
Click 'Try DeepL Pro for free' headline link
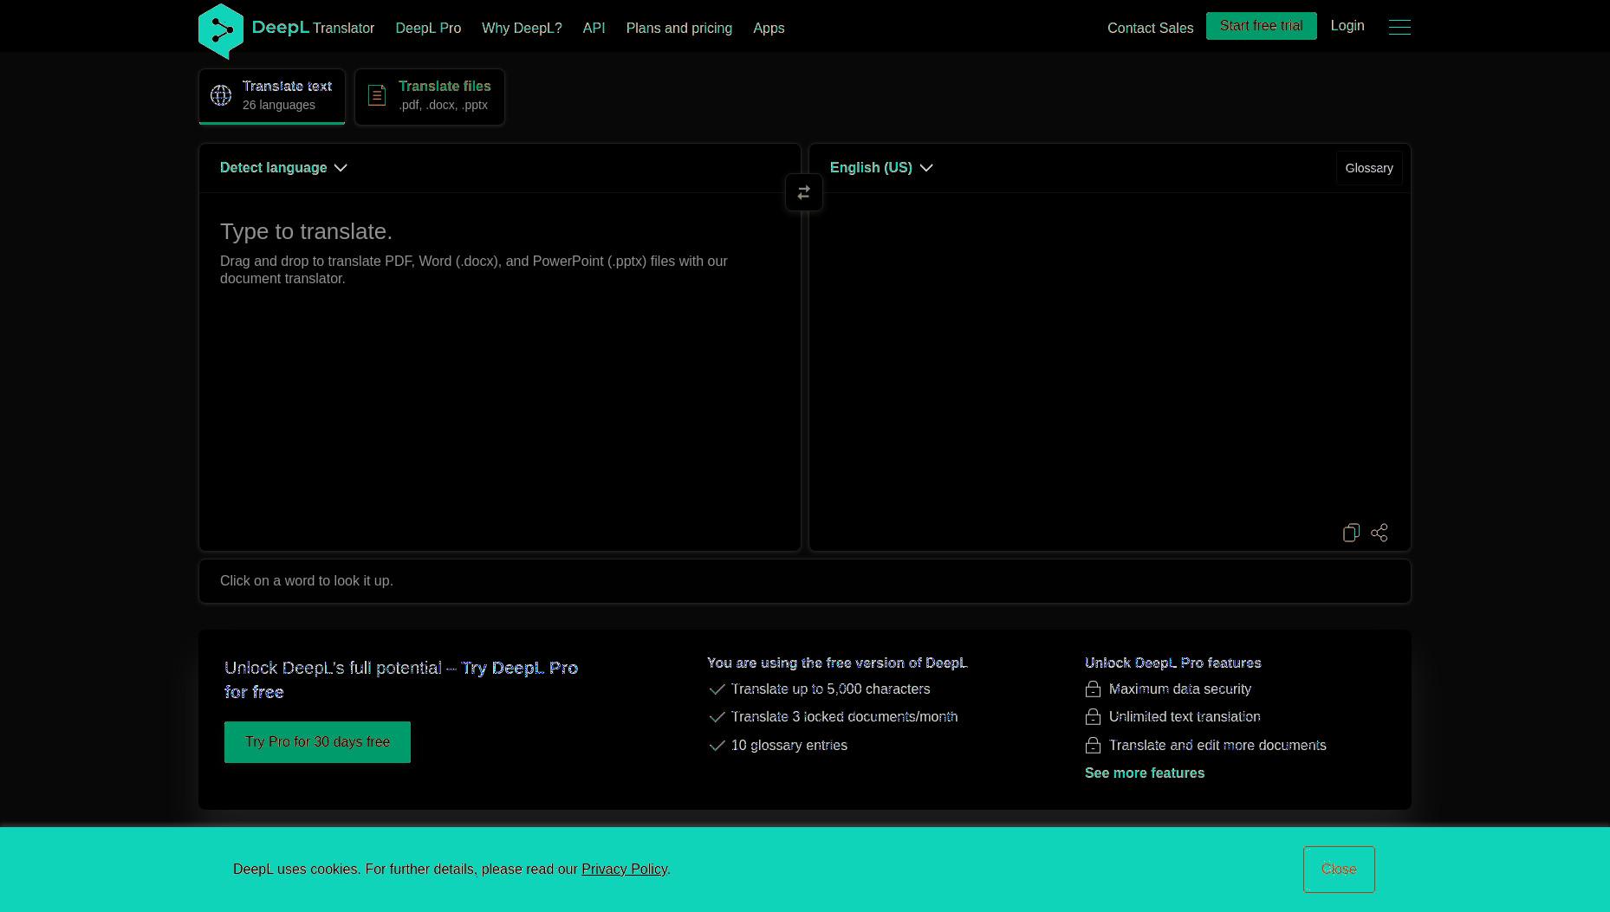click(x=401, y=680)
